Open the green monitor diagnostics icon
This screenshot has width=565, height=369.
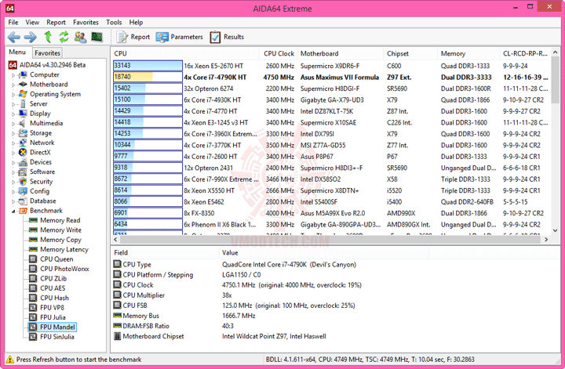click(97, 37)
